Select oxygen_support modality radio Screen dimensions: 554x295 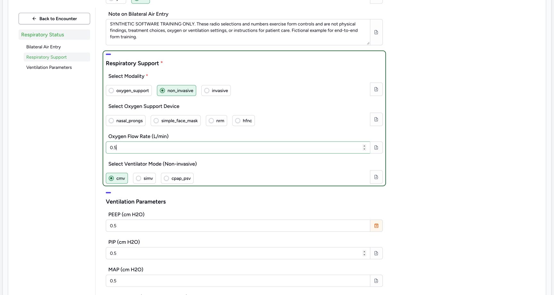click(129, 91)
